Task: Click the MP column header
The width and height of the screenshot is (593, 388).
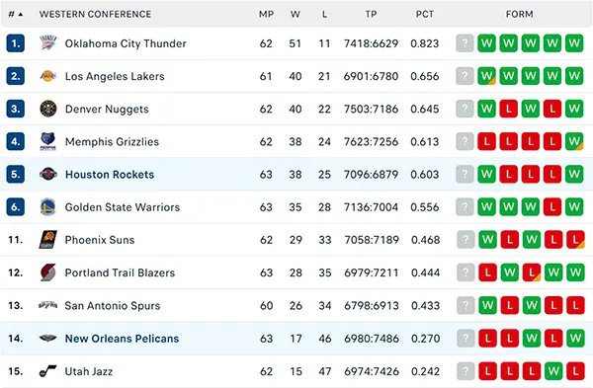Action: (x=266, y=15)
